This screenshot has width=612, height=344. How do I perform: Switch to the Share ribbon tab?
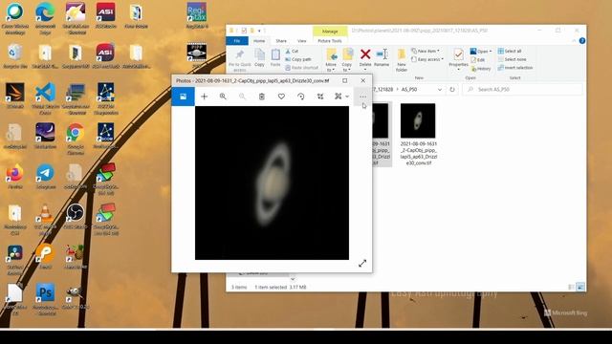(281, 40)
